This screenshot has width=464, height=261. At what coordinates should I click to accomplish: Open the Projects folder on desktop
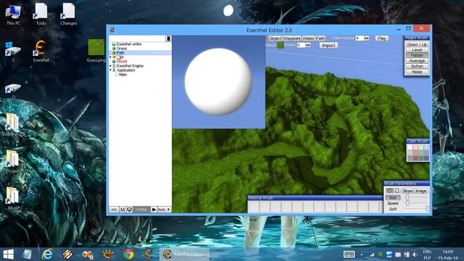coord(13,161)
